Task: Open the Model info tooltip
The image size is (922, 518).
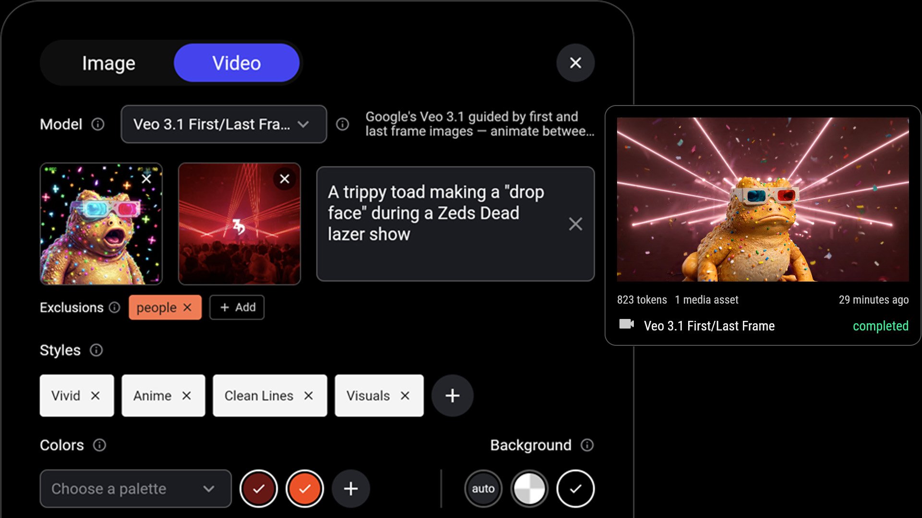Action: pyautogui.click(x=97, y=125)
